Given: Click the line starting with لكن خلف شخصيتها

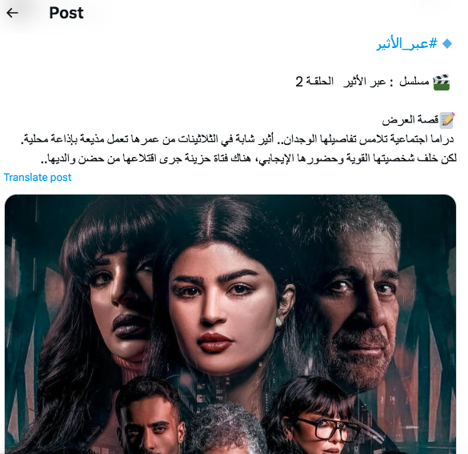Looking at the screenshot, I should (249, 159).
